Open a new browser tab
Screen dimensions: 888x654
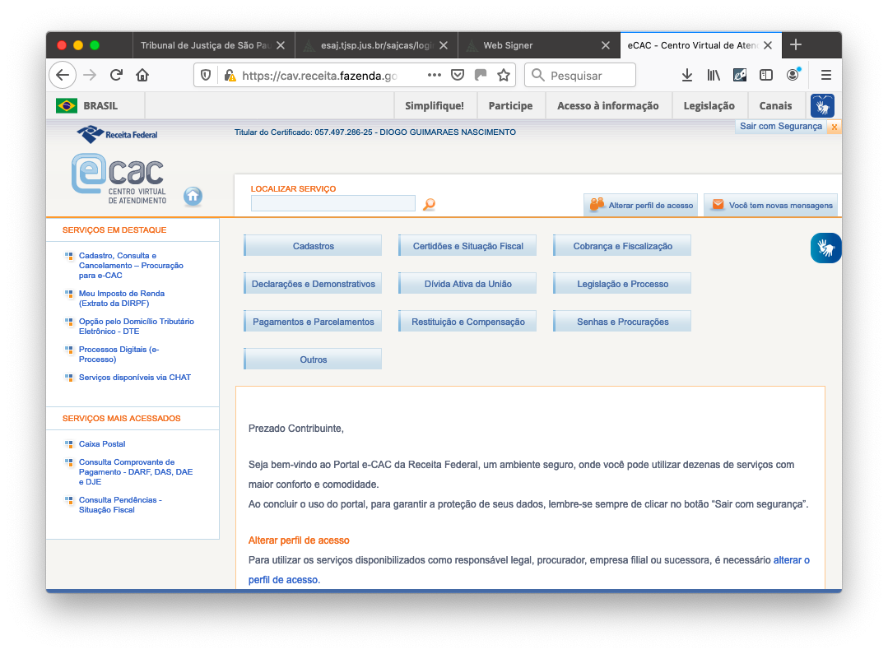point(795,45)
